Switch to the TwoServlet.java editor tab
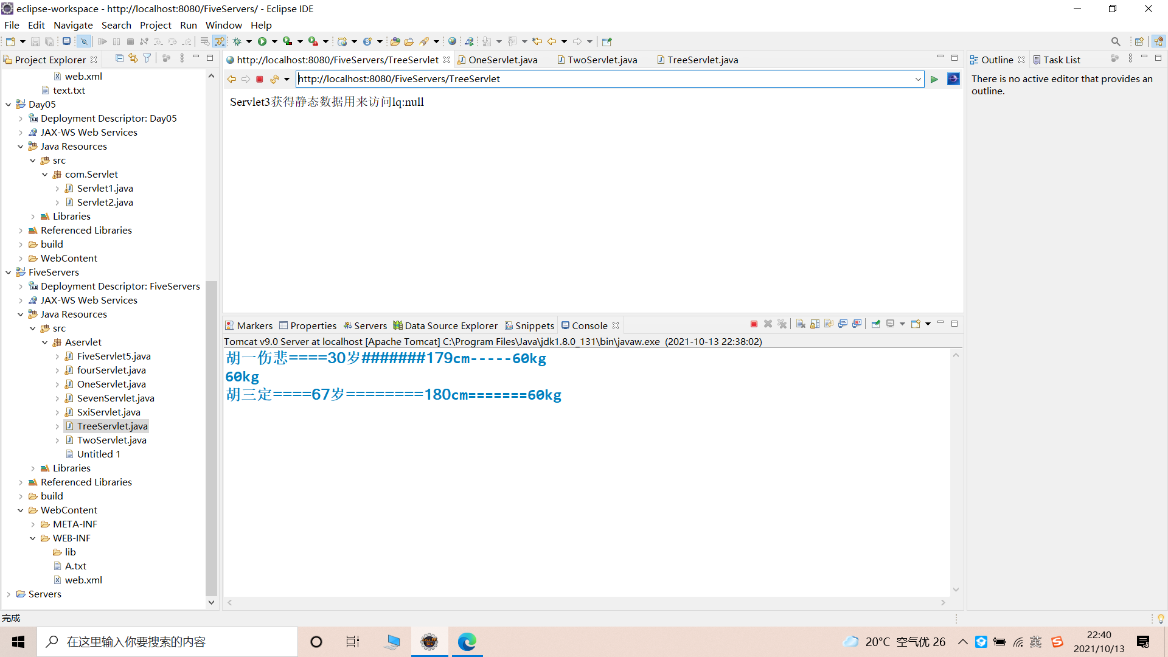1168x657 pixels. (x=602, y=60)
